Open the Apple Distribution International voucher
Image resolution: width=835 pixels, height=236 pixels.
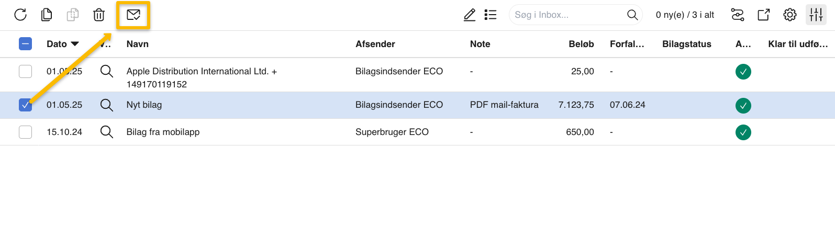[202, 77]
